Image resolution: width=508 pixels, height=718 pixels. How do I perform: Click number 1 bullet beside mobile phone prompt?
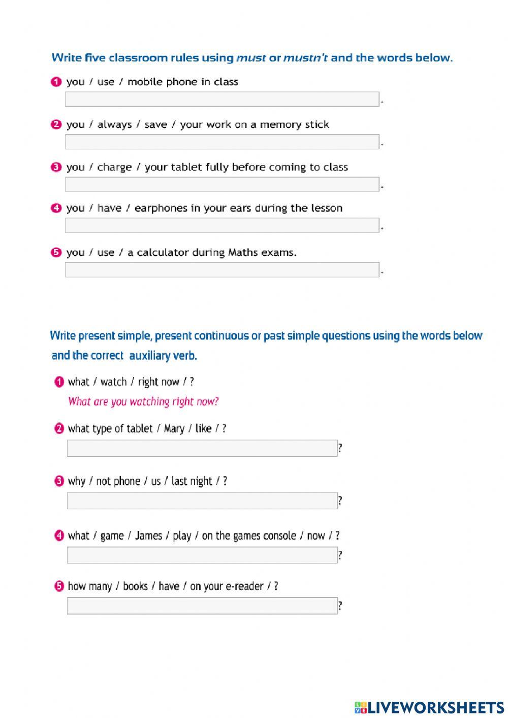pos(56,82)
